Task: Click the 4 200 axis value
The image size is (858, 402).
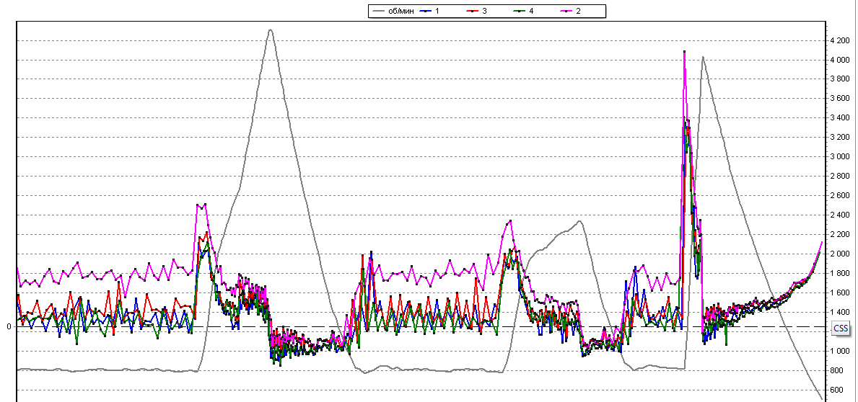Action: tap(841, 40)
